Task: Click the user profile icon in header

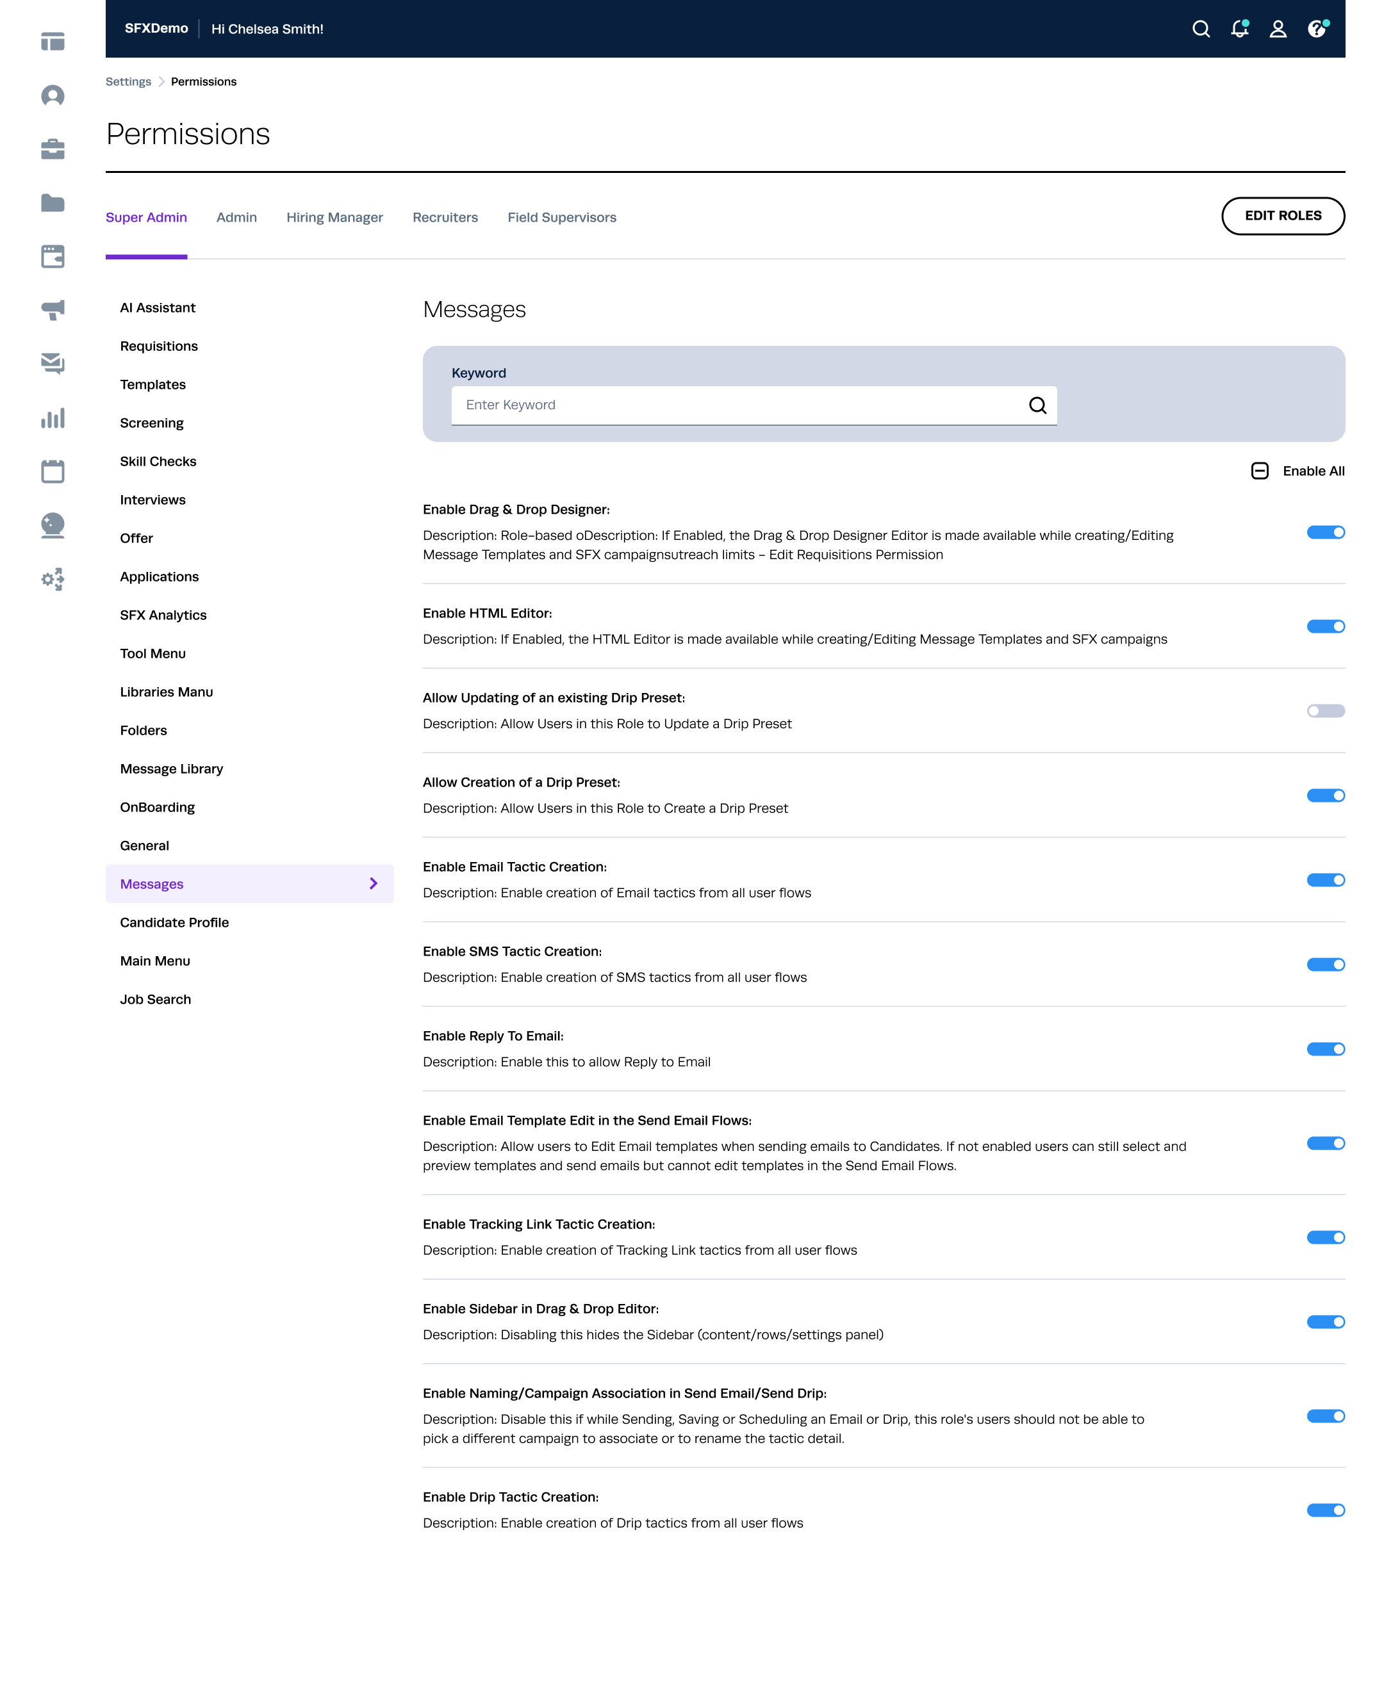Action: tap(1277, 29)
